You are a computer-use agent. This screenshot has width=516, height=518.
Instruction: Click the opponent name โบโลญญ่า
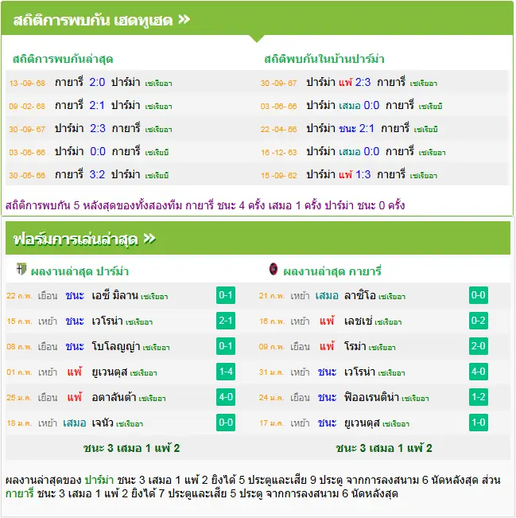point(116,347)
